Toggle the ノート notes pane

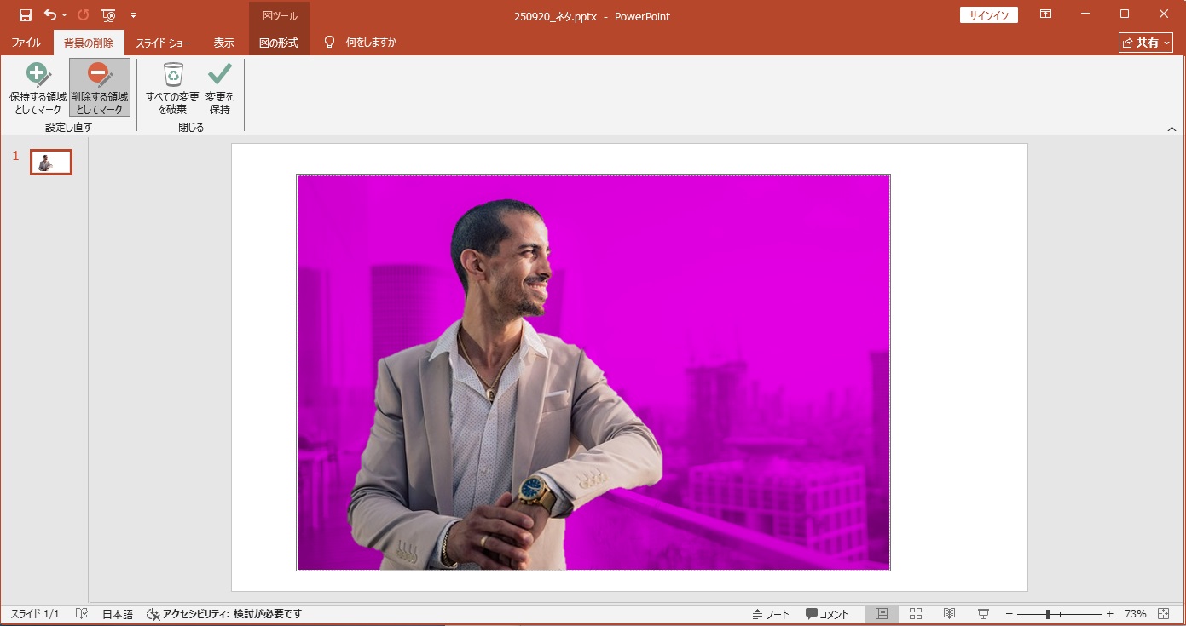tap(771, 614)
